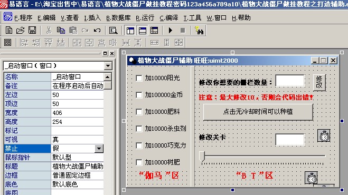Click the 点击无冷却时间可以种植 button
This screenshot has height=195, width=348.
pyautogui.click(x=258, y=112)
